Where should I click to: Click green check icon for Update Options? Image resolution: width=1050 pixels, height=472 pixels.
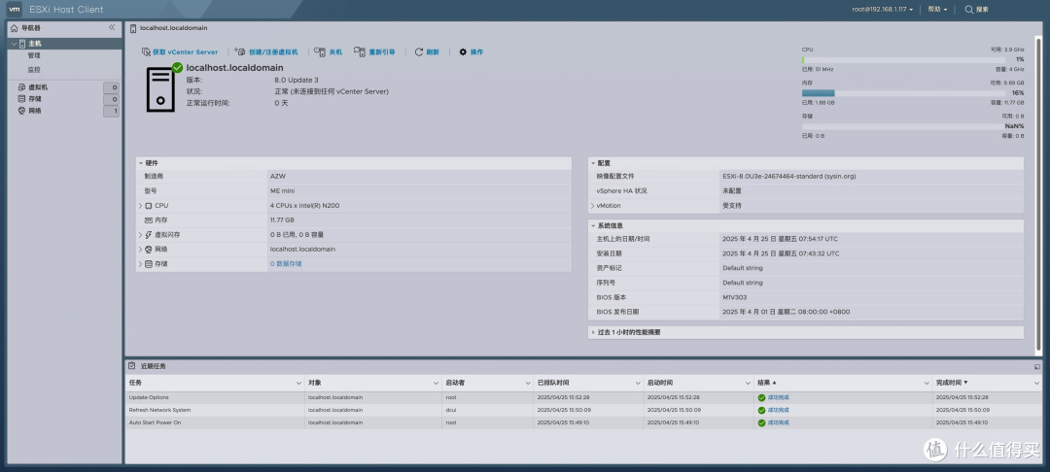point(761,398)
